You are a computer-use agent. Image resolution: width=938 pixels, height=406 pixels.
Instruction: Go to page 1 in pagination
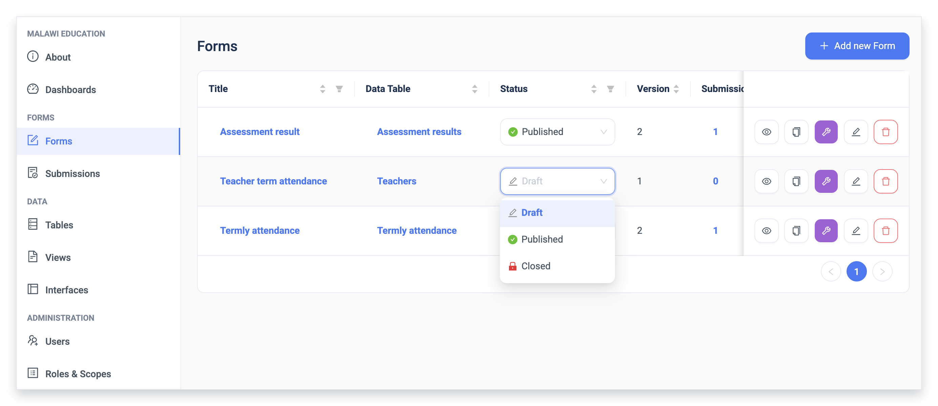pos(856,271)
